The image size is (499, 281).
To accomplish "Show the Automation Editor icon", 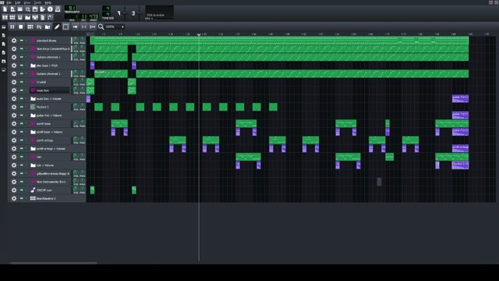I will pos(27,17).
